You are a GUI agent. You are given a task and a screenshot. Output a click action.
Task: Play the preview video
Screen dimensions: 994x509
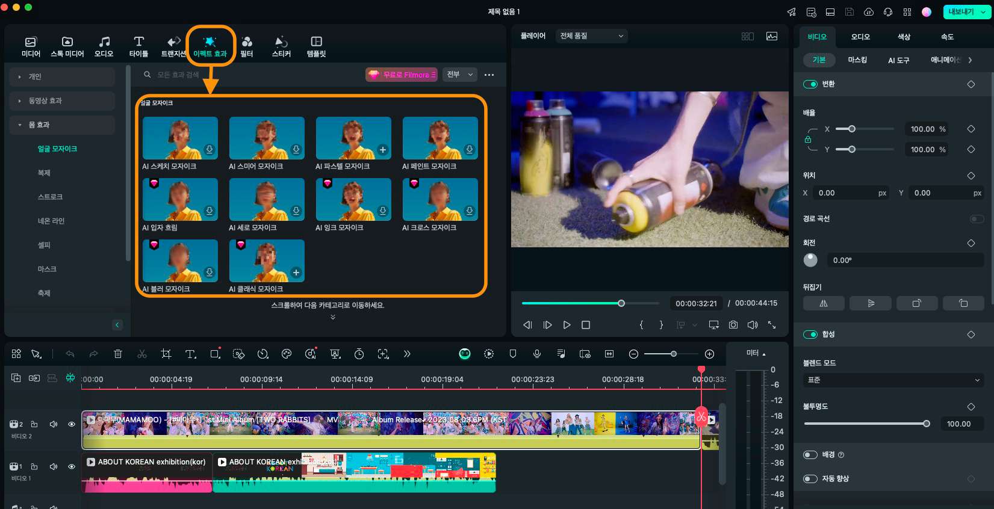click(567, 325)
